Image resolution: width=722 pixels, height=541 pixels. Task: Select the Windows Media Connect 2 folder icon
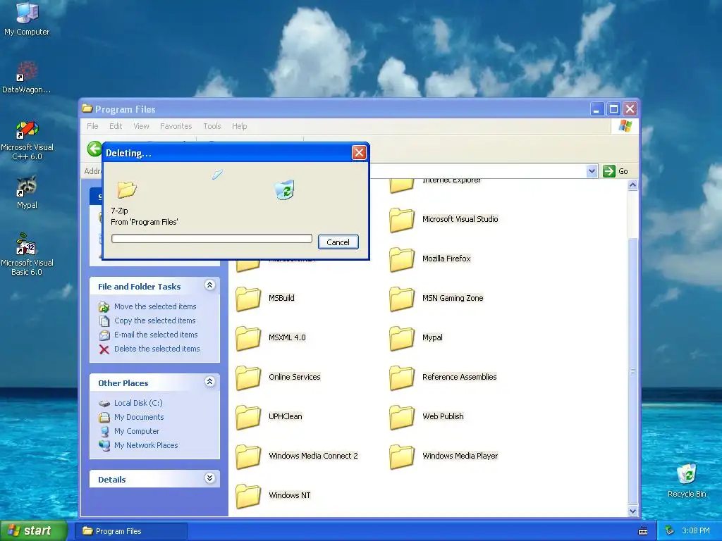(x=248, y=456)
